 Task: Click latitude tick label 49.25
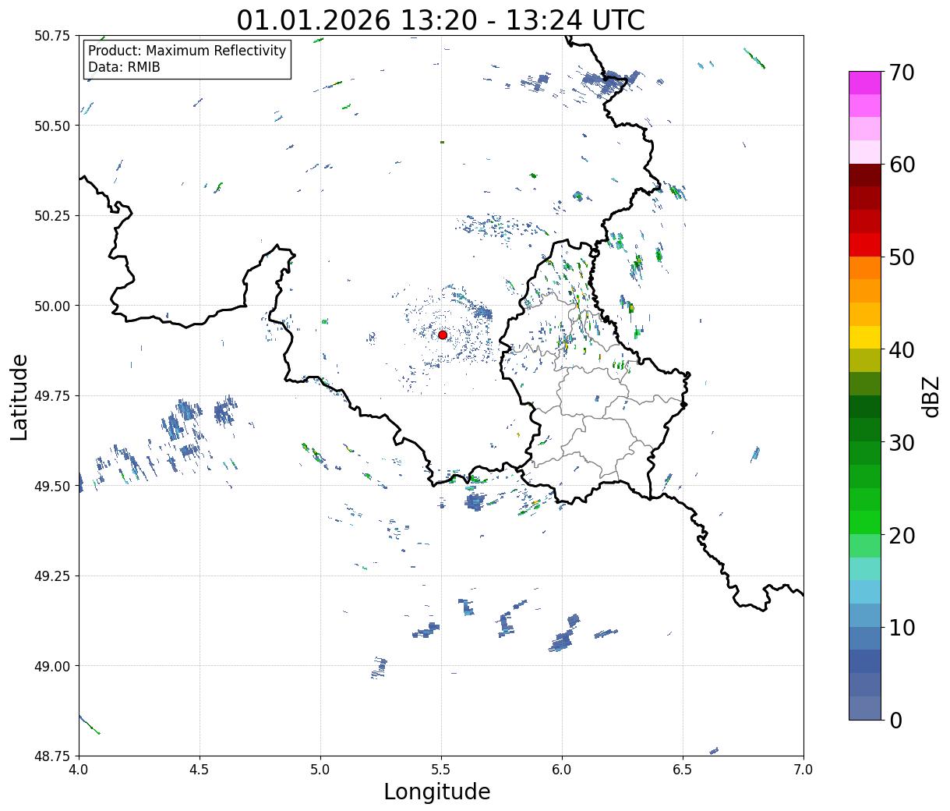[x=52, y=576]
